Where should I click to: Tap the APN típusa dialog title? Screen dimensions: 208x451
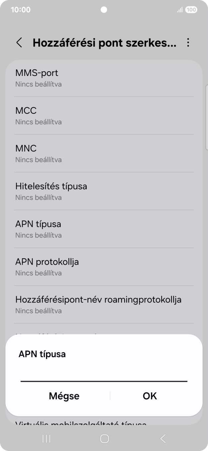coord(42,354)
